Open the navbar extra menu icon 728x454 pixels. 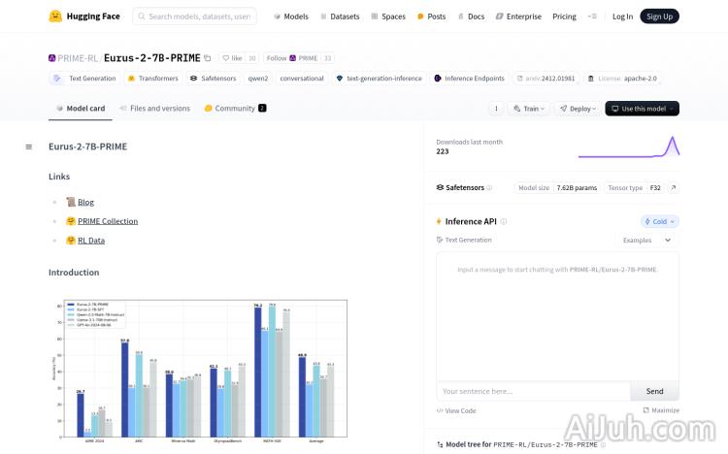[x=592, y=16]
